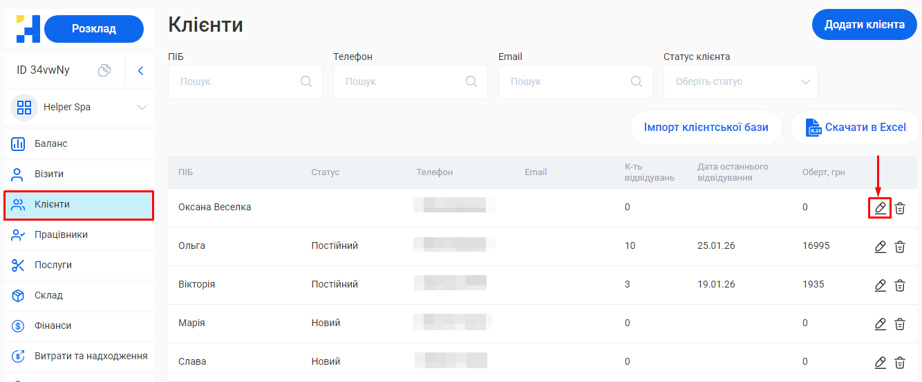This screenshot has width=922, height=382.
Task: Click Скачати в Excel button
Action: tap(856, 128)
